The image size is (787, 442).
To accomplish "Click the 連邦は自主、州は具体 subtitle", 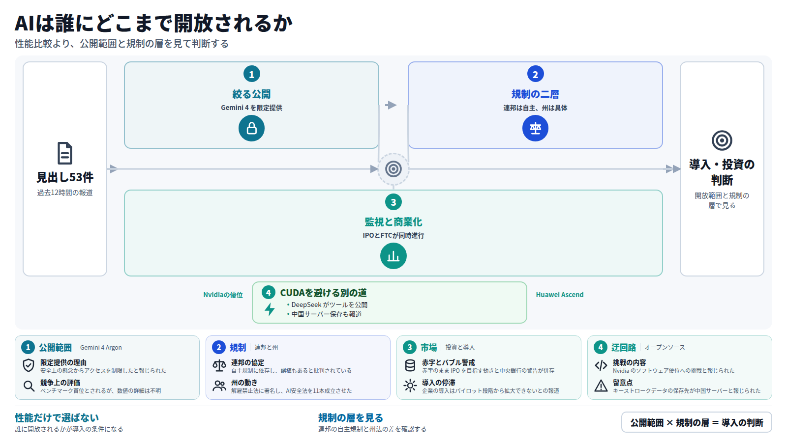I will click(x=535, y=108).
